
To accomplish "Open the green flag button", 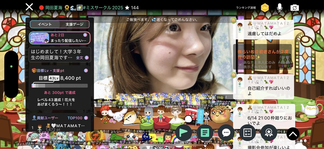I will [184, 133].
